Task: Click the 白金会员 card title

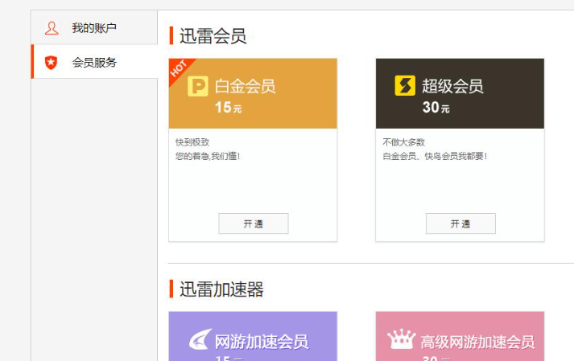Action: pyautogui.click(x=245, y=86)
